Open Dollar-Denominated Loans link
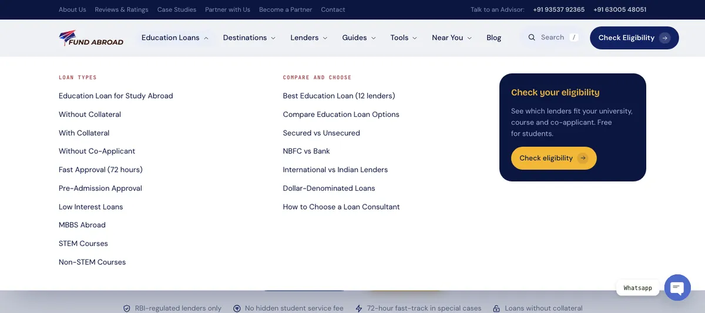 click(x=329, y=189)
